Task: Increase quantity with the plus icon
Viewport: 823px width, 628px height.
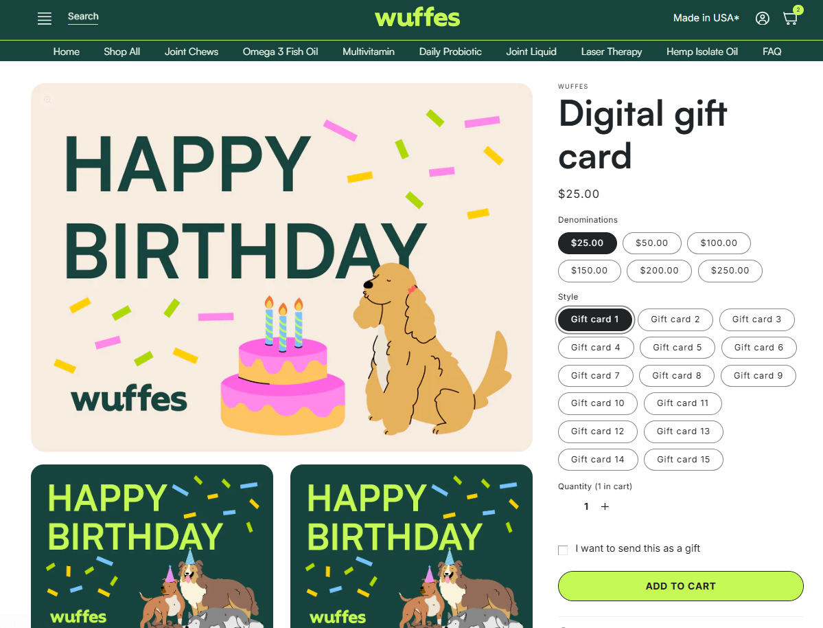Action: coord(605,506)
